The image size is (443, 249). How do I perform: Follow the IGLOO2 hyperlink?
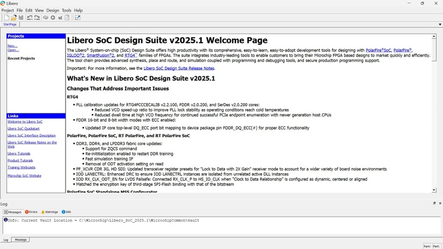point(75,55)
